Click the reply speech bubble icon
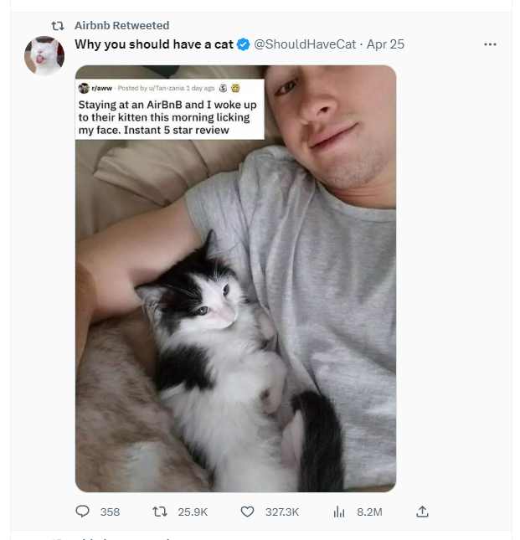Image resolution: width=520 pixels, height=540 pixels. [82, 512]
